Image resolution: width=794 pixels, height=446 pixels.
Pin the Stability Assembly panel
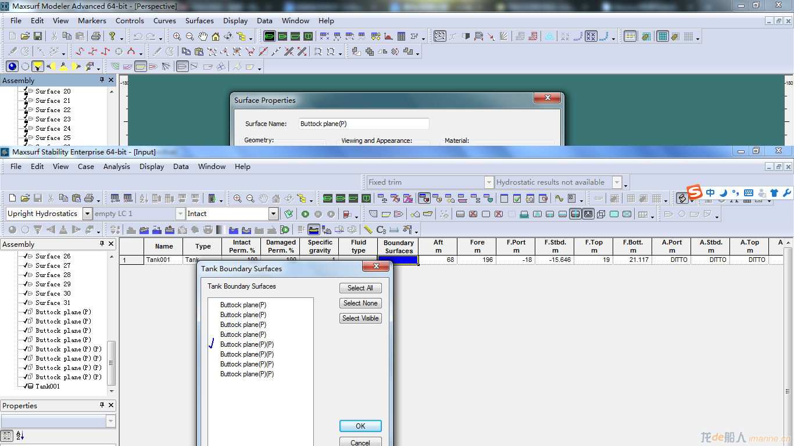tap(102, 244)
